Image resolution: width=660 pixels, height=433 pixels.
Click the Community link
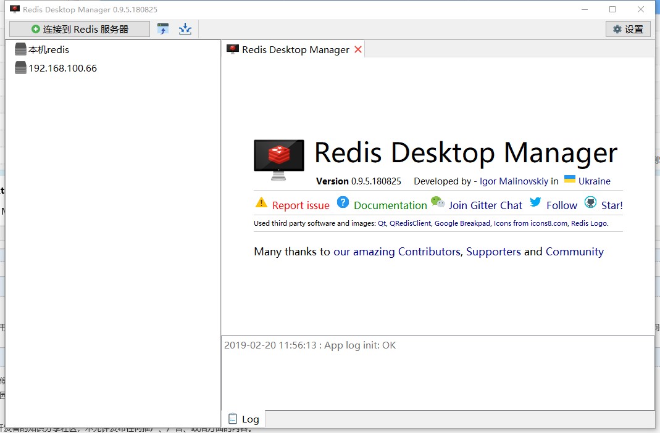pos(575,252)
